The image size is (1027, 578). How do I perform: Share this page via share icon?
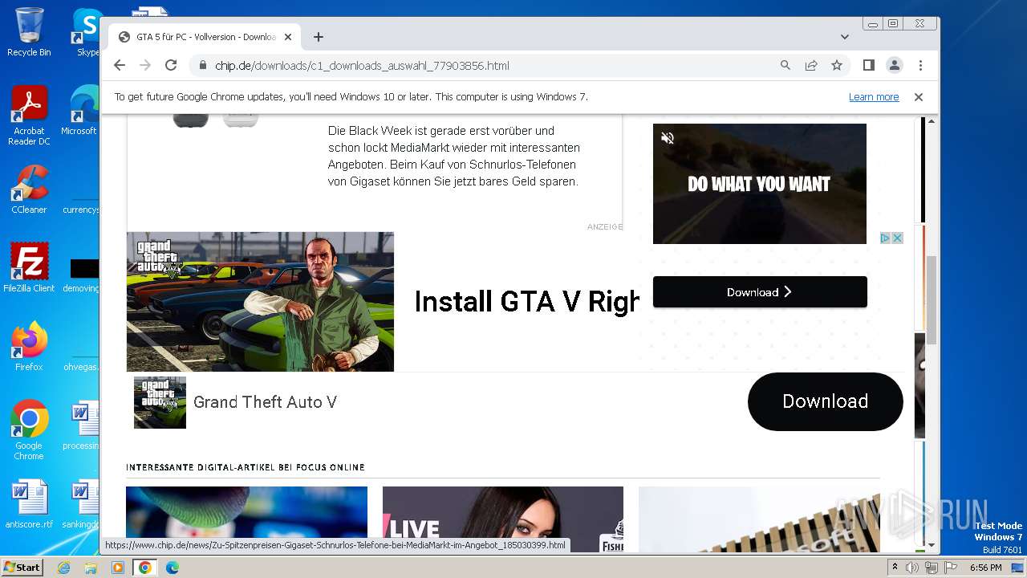811,66
